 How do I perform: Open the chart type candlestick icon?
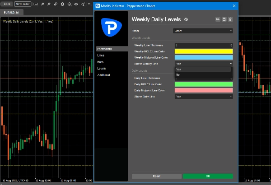pos(56,4)
